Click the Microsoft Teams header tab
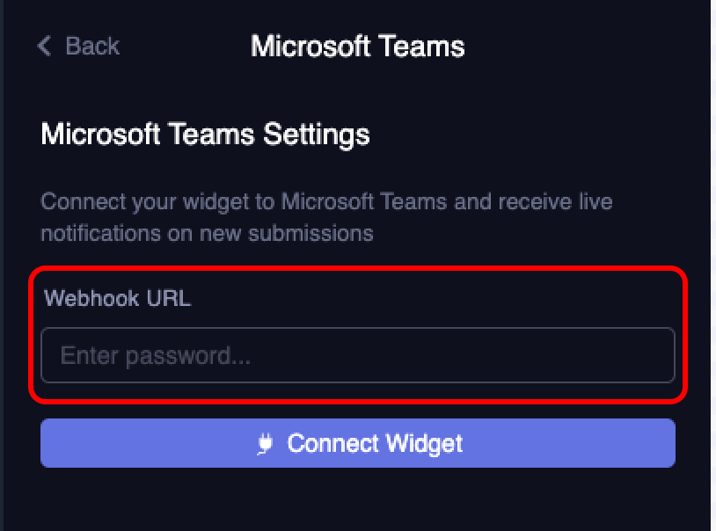Screen dimensions: 716x531 pos(358,47)
